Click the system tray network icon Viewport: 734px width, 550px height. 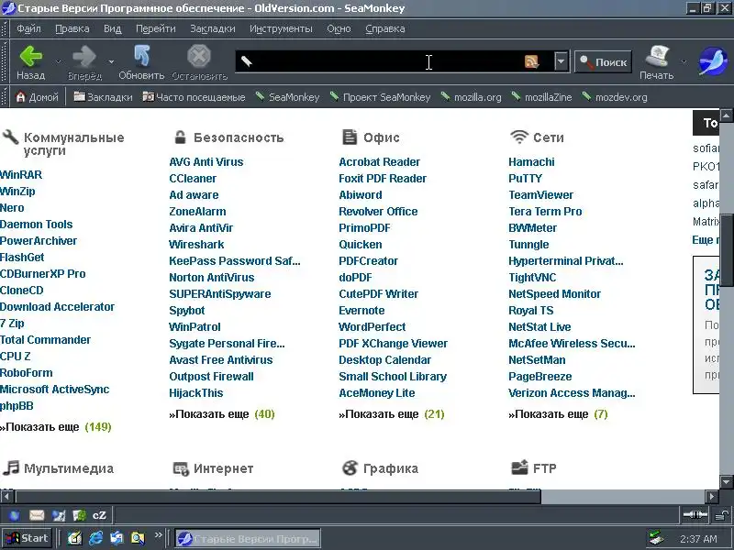(x=657, y=538)
